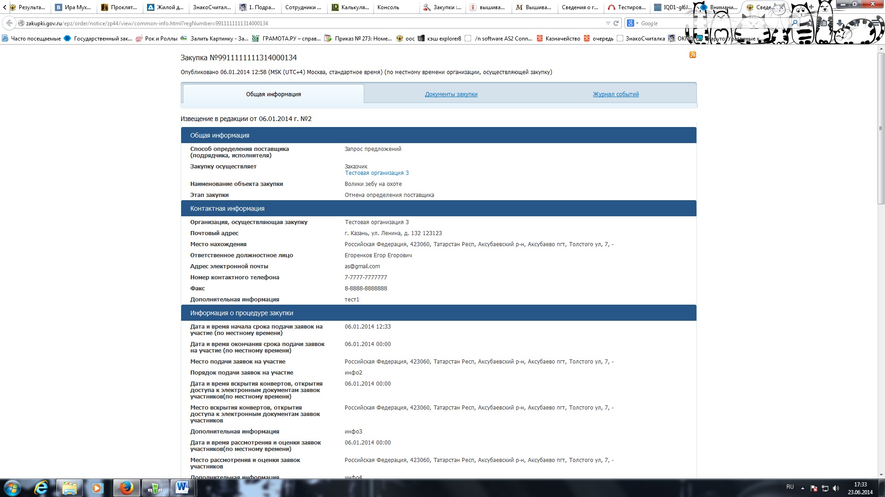Open the Тестовая организация 3 link
The width and height of the screenshot is (885, 497).
[x=377, y=173]
